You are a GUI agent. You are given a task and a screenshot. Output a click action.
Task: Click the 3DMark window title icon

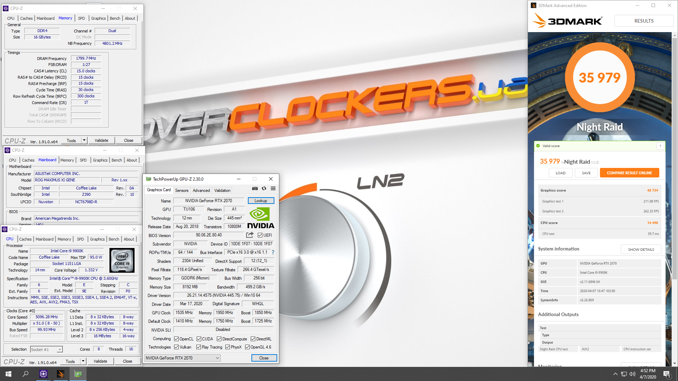(x=534, y=5)
